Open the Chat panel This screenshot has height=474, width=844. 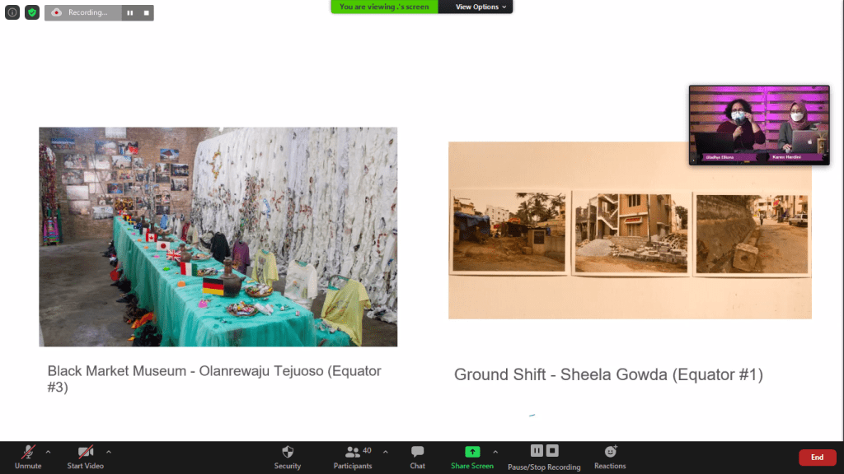[417, 458]
